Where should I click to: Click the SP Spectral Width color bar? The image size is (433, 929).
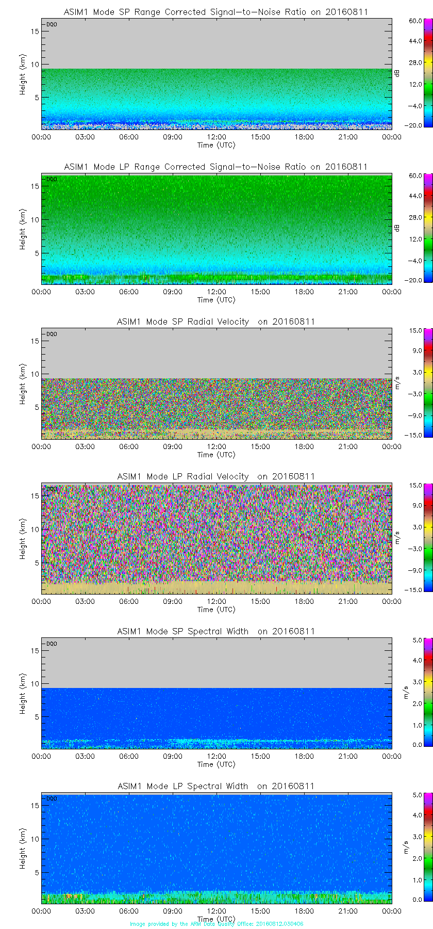tap(415, 692)
